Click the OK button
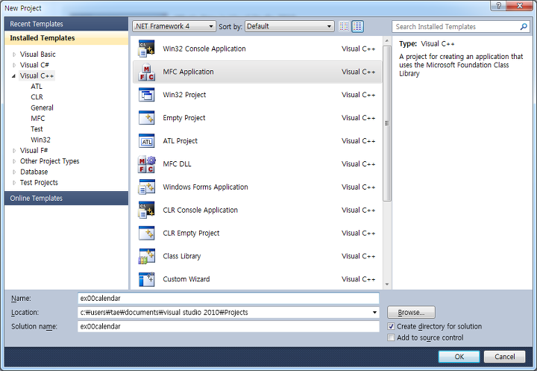The height and width of the screenshot is (371, 537). (x=459, y=357)
